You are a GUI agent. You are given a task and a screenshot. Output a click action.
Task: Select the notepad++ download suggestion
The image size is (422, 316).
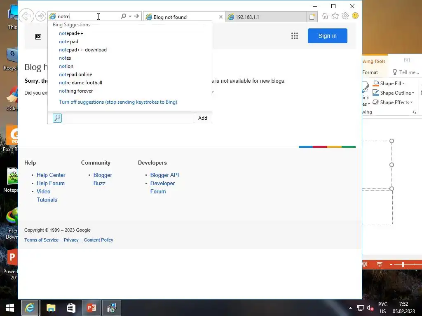click(129, 50)
